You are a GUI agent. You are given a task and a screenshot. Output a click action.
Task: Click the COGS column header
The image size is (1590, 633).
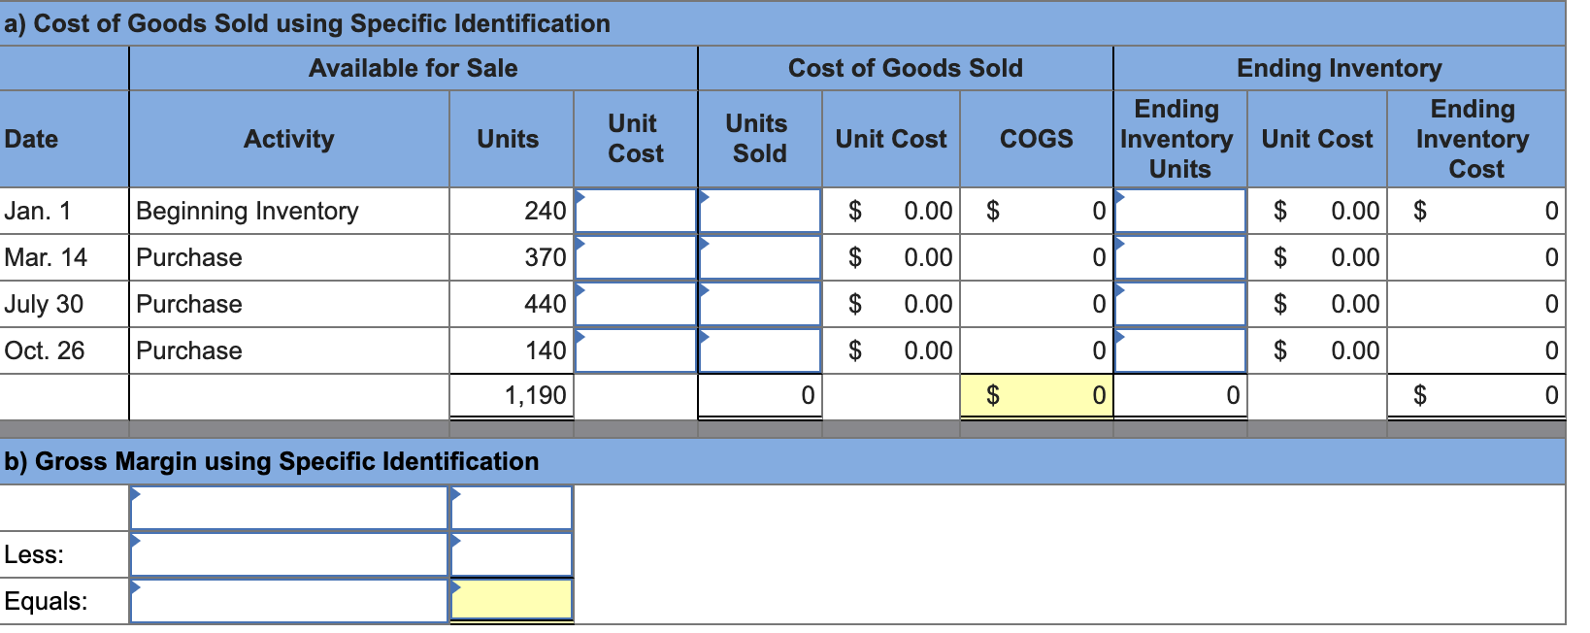click(1037, 139)
